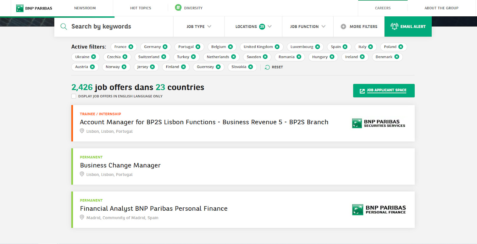Click the Locations count badge 25
477x244 pixels.
point(262,26)
